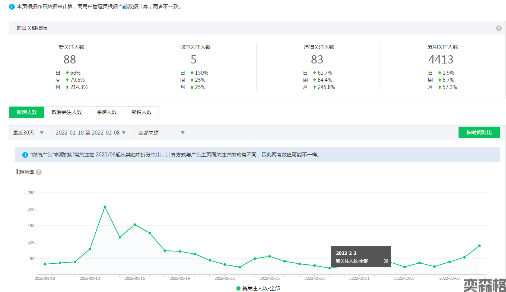Click the 取消关注人数 value 5
506x292 pixels.
[x=193, y=60]
